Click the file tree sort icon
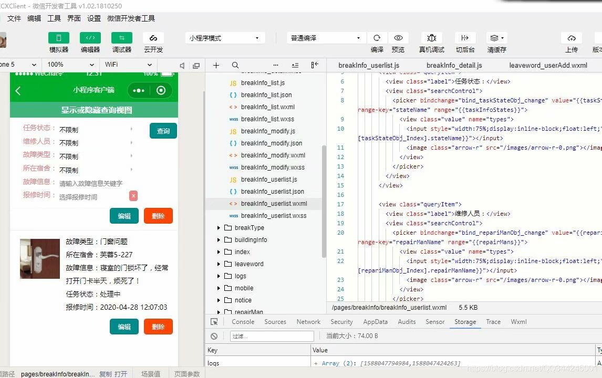 [x=295, y=65]
